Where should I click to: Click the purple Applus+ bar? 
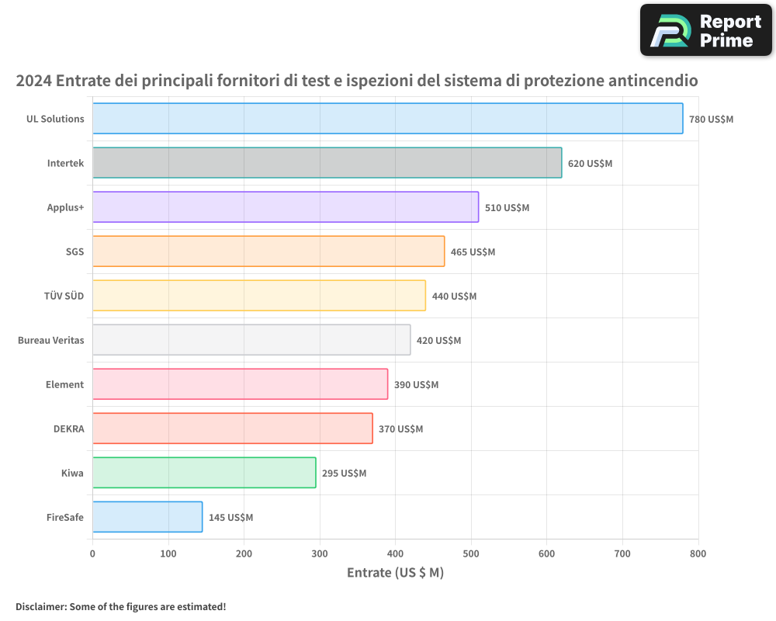pyautogui.click(x=285, y=207)
